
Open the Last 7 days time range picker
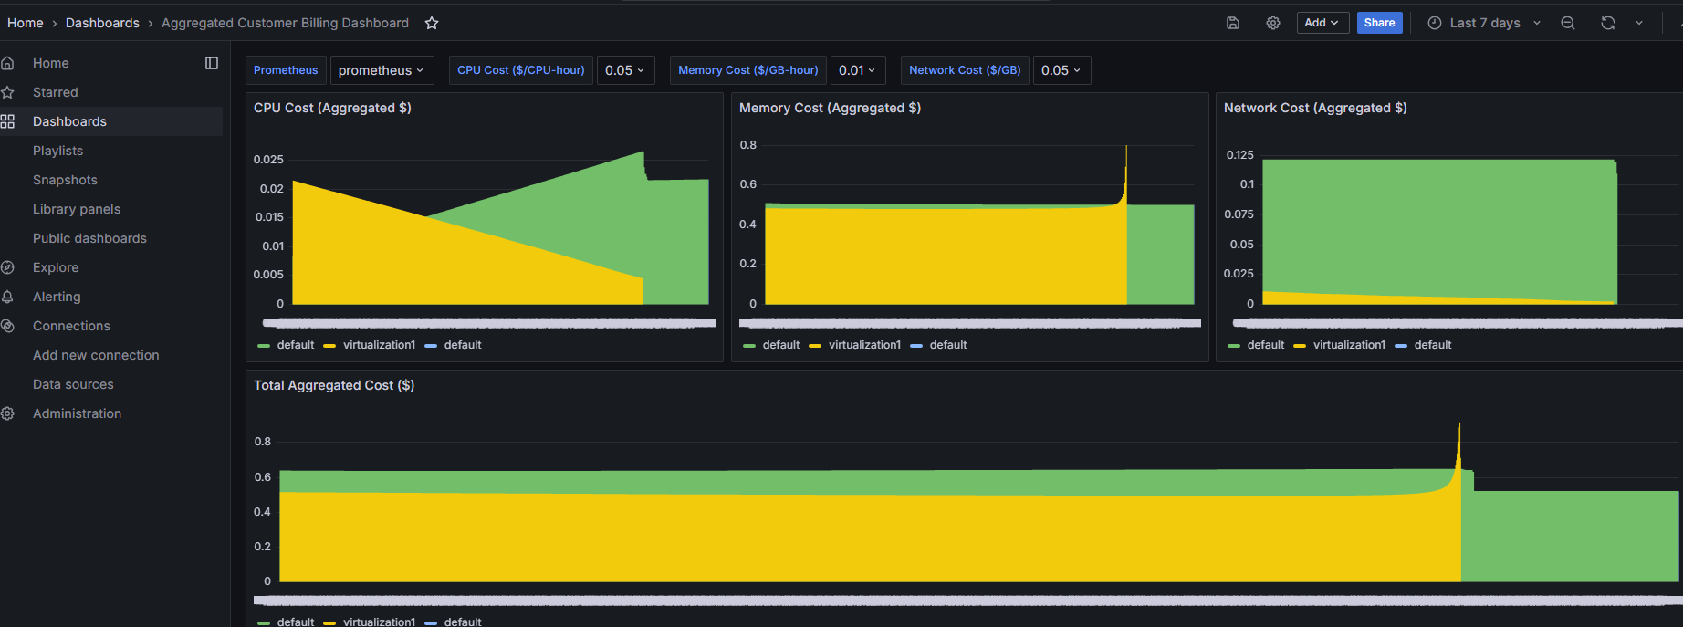[1484, 23]
